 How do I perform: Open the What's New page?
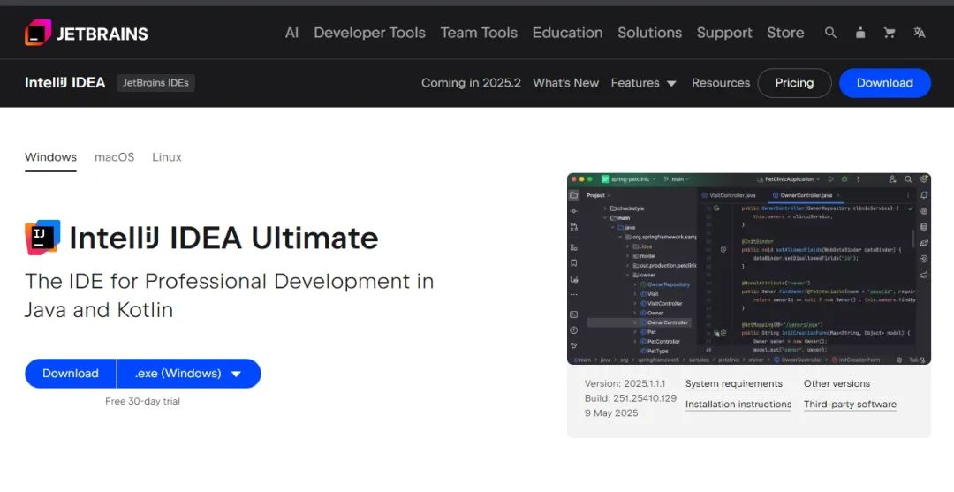click(x=566, y=83)
